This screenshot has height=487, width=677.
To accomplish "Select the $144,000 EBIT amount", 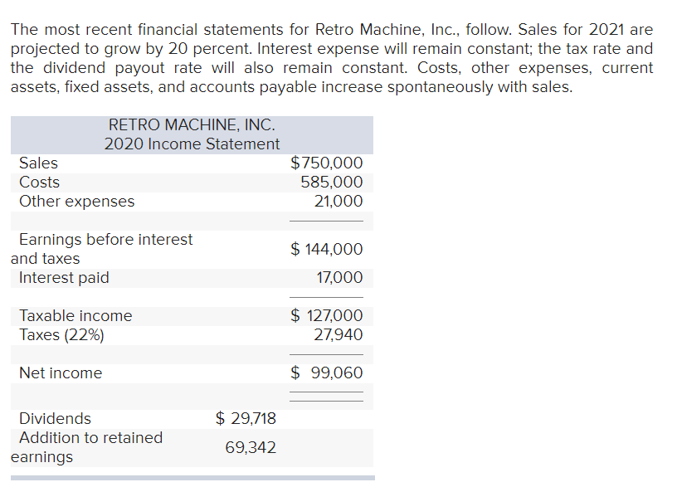I will pyautogui.click(x=326, y=249).
